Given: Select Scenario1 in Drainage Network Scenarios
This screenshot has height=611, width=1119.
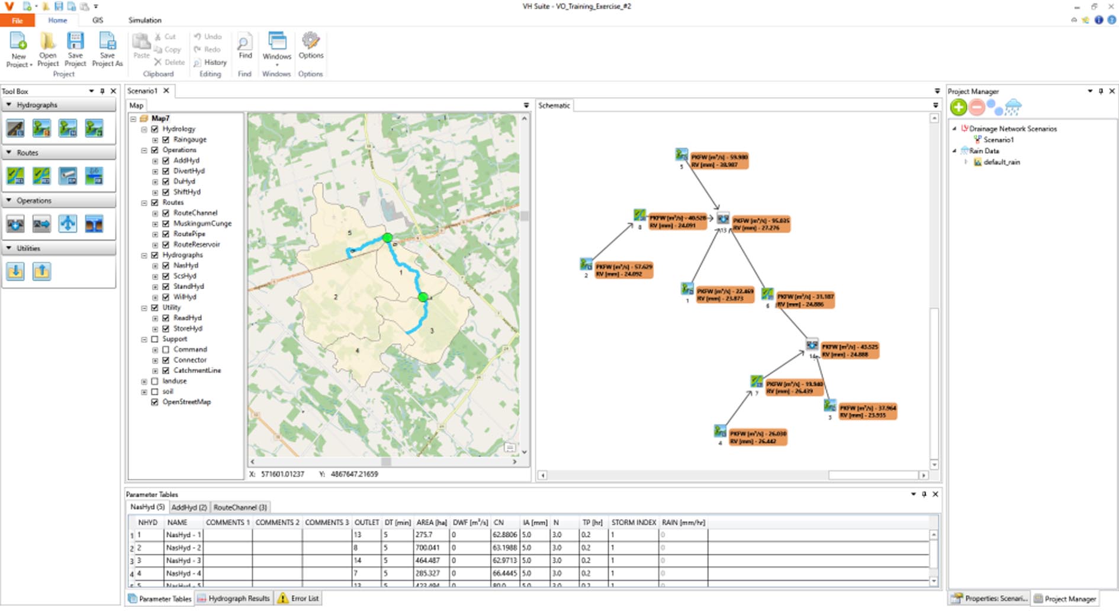Looking at the screenshot, I should (x=998, y=140).
